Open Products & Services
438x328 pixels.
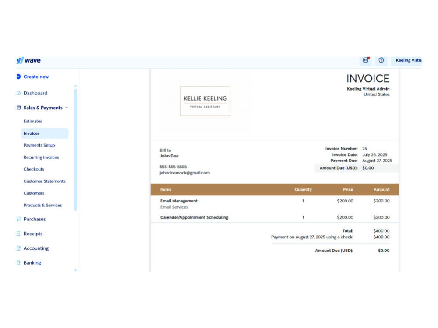pos(42,205)
